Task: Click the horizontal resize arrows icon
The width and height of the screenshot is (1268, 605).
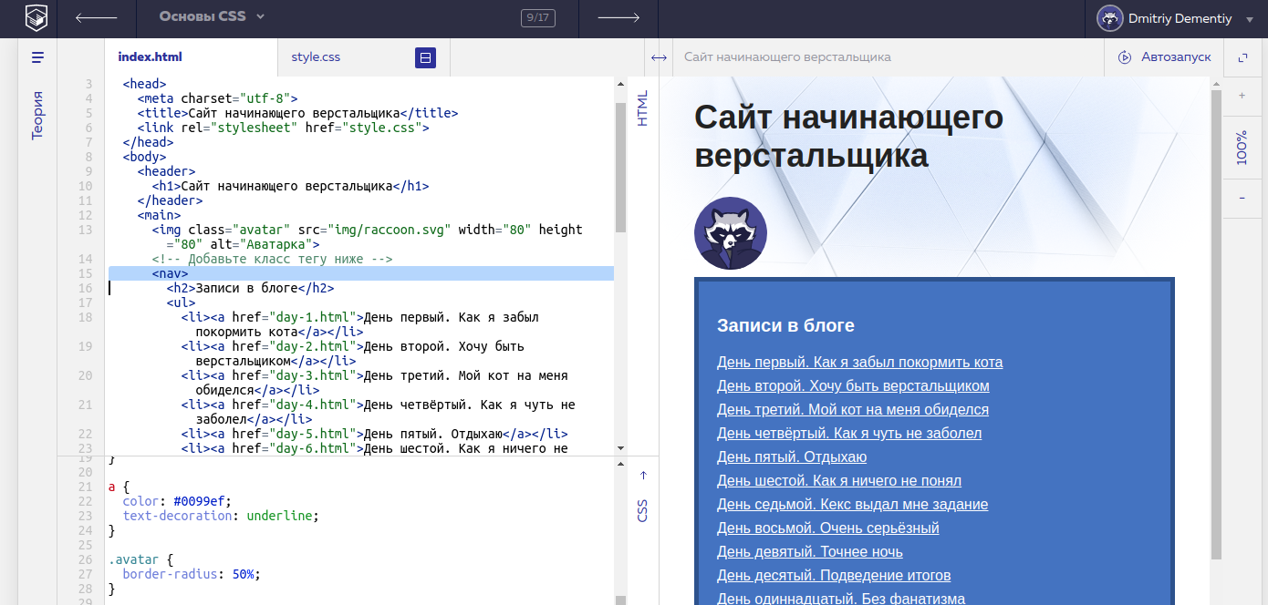Action: (x=659, y=57)
